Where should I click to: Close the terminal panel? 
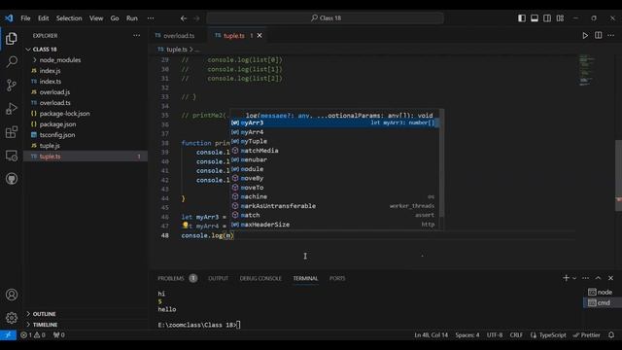611,278
